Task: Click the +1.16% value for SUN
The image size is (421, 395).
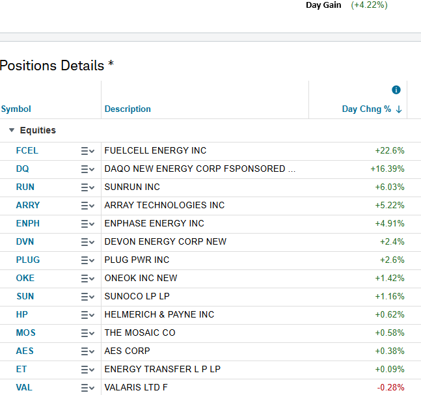Action: pos(390,296)
